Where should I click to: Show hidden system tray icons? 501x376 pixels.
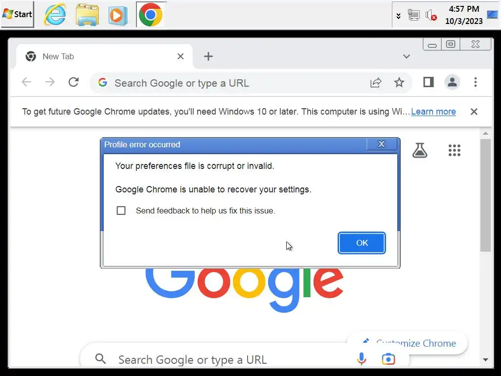click(398, 16)
